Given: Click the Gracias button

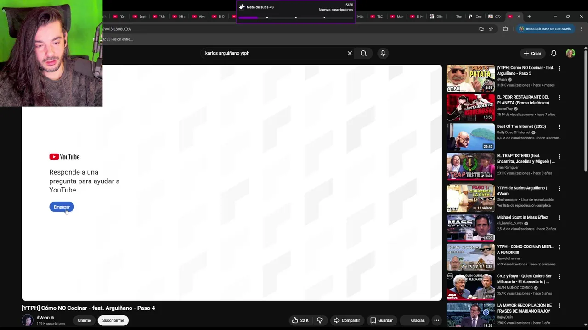Looking at the screenshot, I should coord(414,320).
